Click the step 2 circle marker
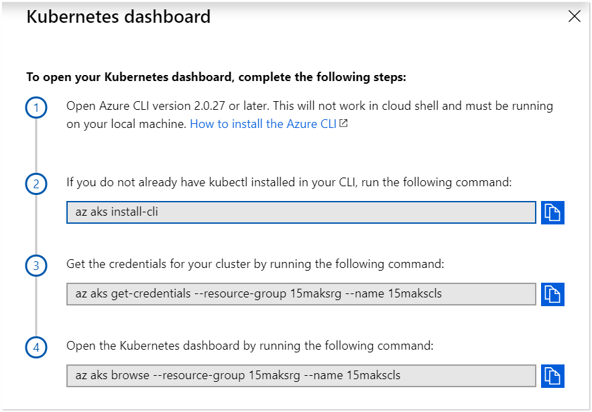This screenshot has width=592, height=412. (36, 184)
